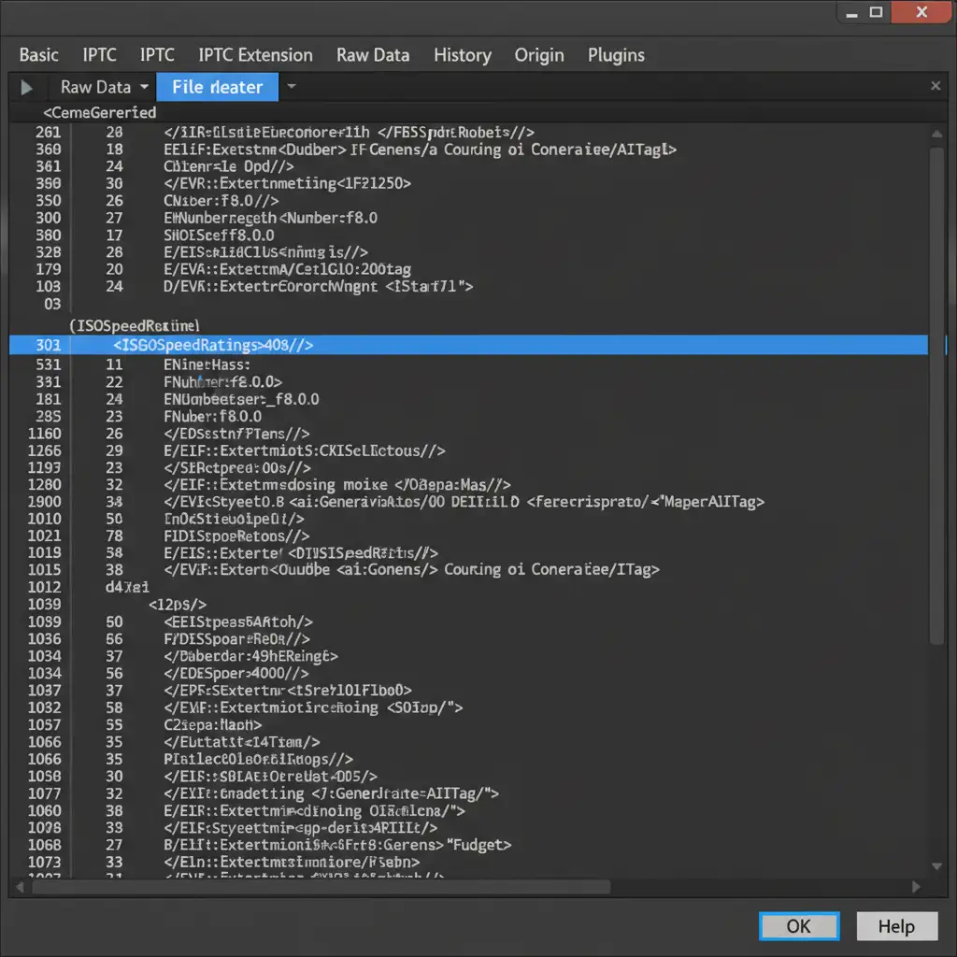Screen dimensions: 957x957
Task: Select the highlighted ISOSpeedRatings line
Action: [x=467, y=345]
